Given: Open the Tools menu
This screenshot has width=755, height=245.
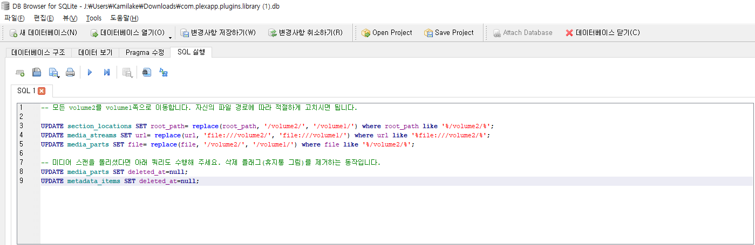Looking at the screenshot, I should 94,18.
